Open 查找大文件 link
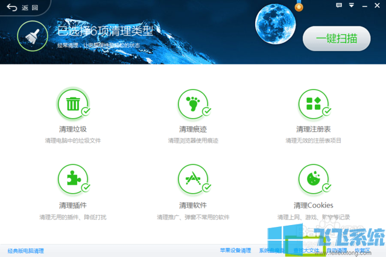 306,250
